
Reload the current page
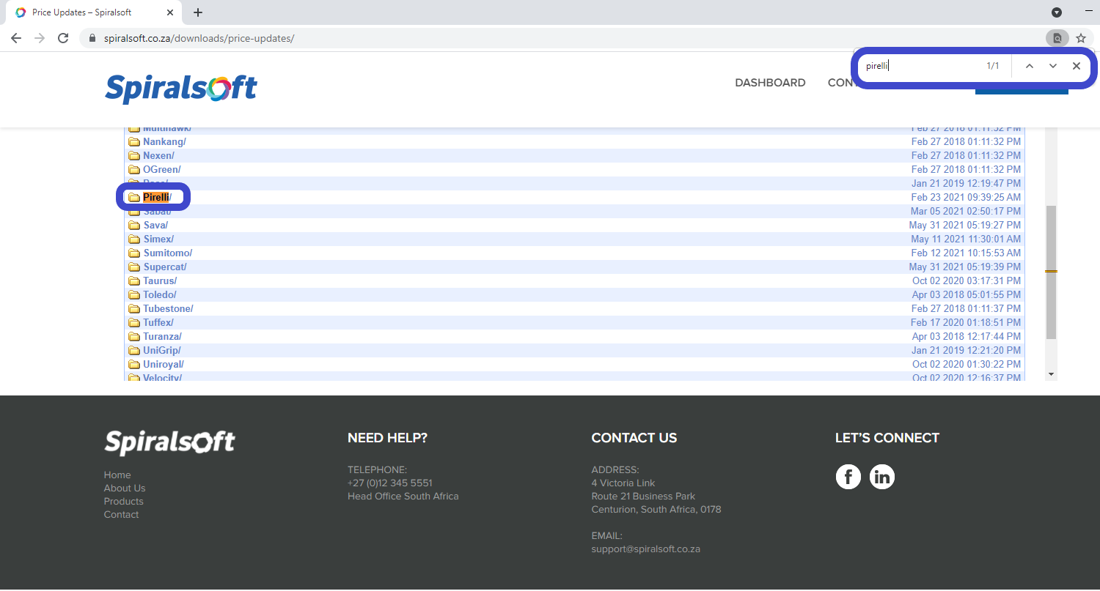63,38
